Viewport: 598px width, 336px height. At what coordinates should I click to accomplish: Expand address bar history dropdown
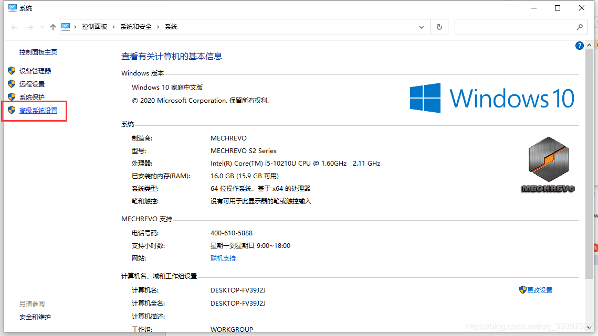pos(422,27)
